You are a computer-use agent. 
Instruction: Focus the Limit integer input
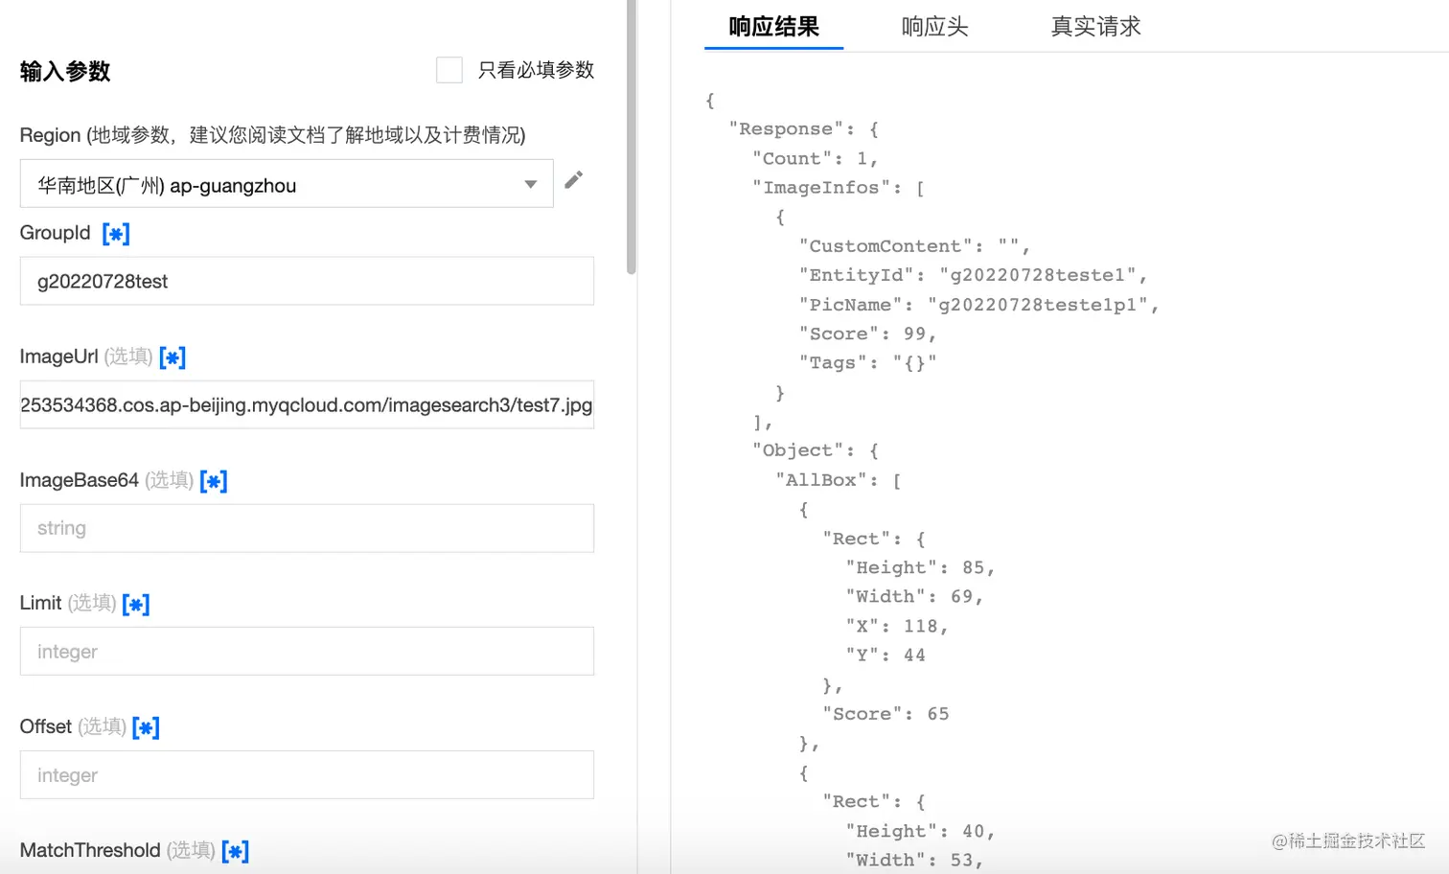[x=307, y=652]
